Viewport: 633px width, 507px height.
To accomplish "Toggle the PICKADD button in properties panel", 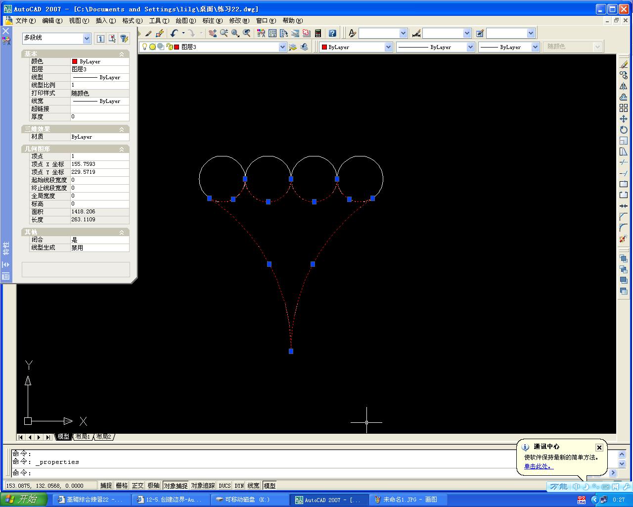I will click(x=100, y=39).
